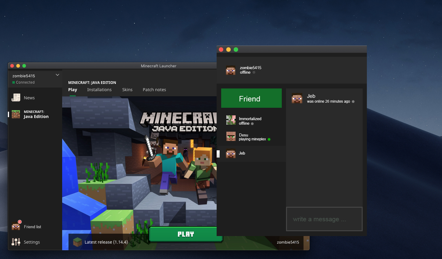The height and width of the screenshot is (259, 442).
Task: Open the Latest release (1.14.4) version selector
Action: [x=109, y=242]
